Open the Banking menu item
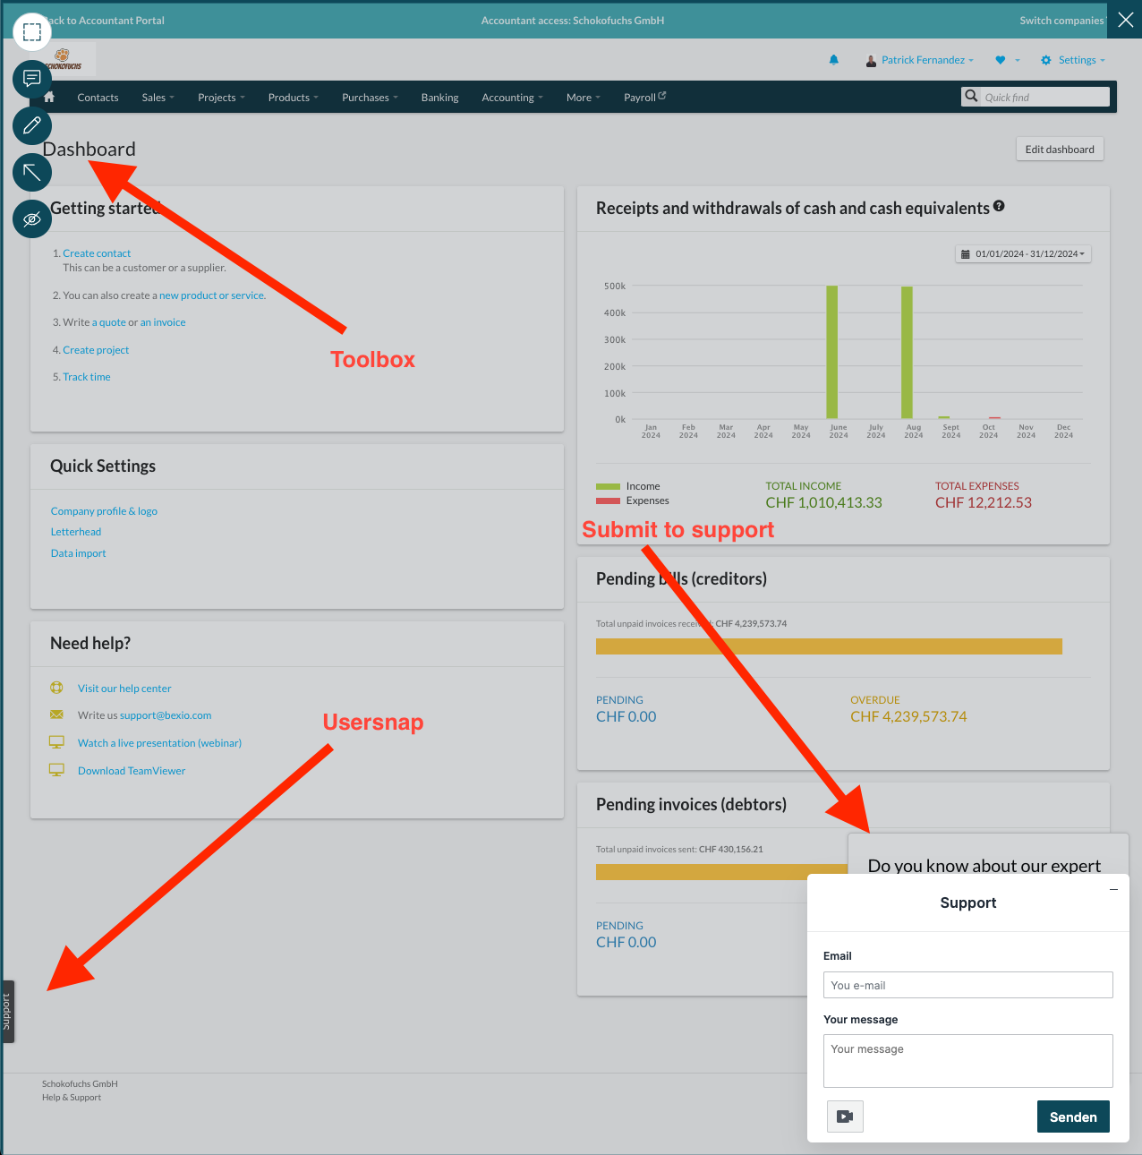Image resolution: width=1142 pixels, height=1155 pixels. (x=439, y=98)
